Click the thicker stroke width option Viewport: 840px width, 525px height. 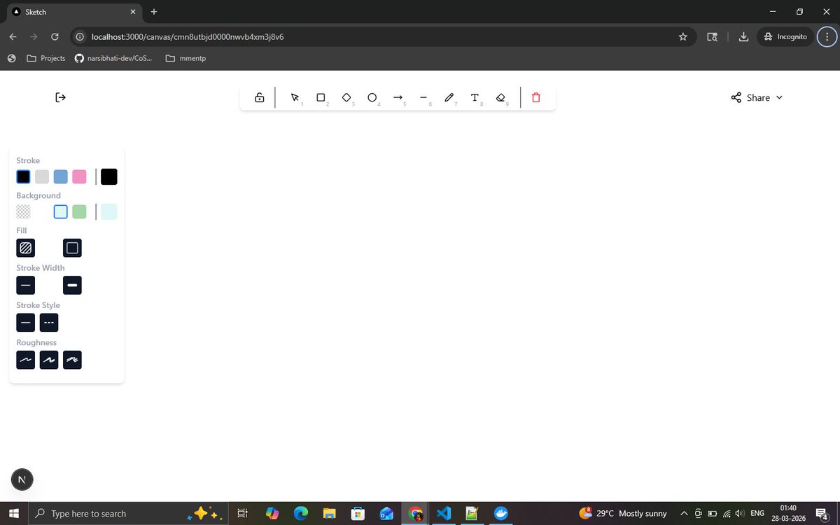pos(72,285)
